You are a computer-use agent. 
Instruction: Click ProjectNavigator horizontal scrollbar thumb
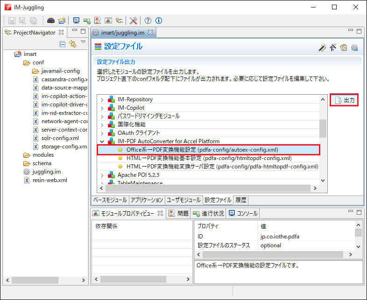(35, 280)
